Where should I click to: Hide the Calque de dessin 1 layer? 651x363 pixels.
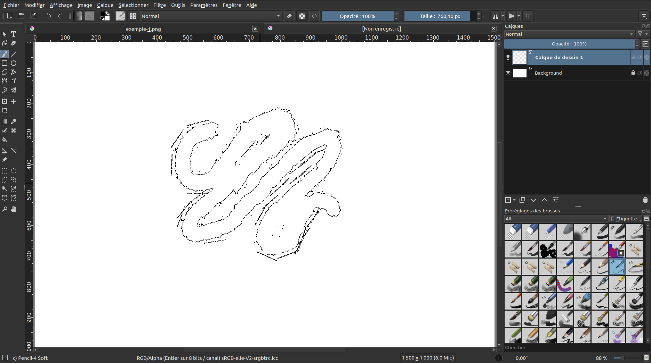click(x=508, y=57)
